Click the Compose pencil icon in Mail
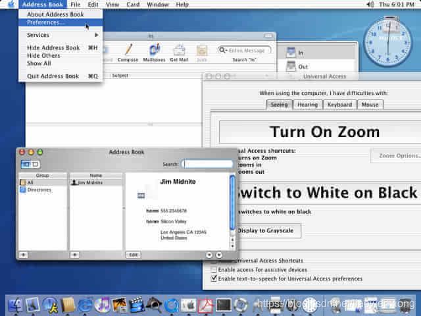Viewport: 421px width, 316px height. 128,49
